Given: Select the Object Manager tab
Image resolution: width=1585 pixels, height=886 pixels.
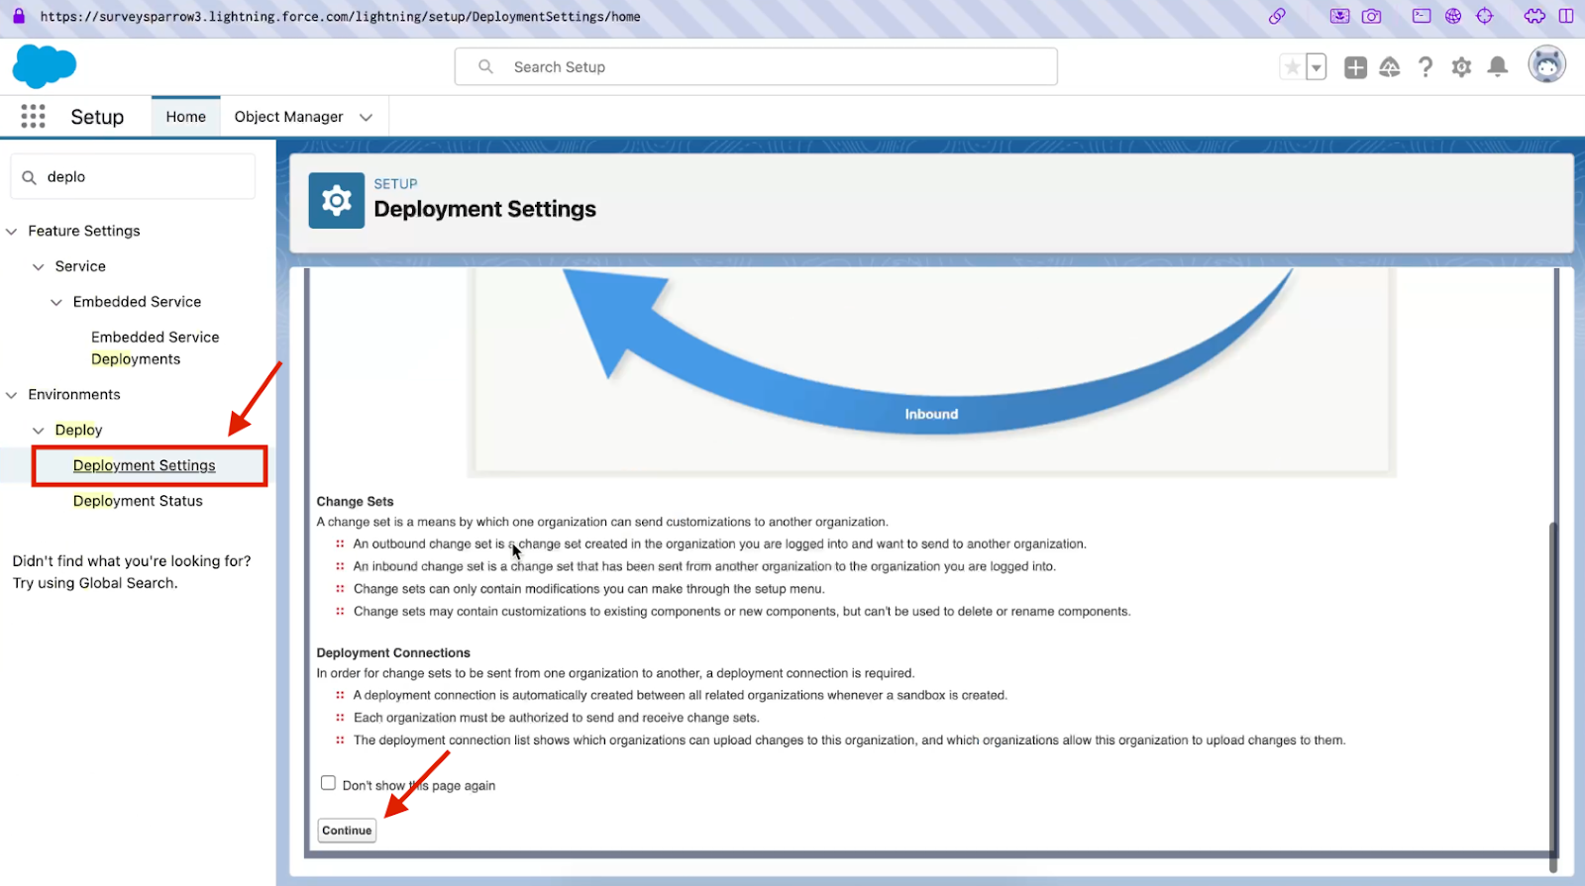Looking at the screenshot, I should [x=288, y=117].
